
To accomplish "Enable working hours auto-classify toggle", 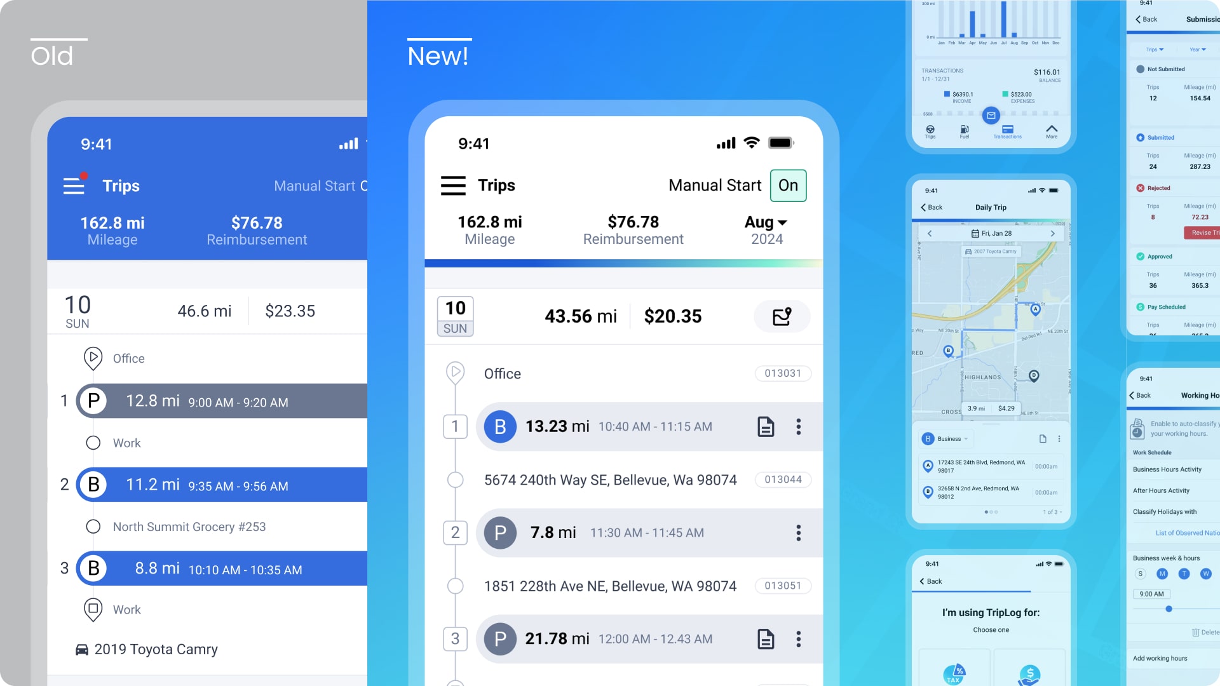I will 1215,429.
